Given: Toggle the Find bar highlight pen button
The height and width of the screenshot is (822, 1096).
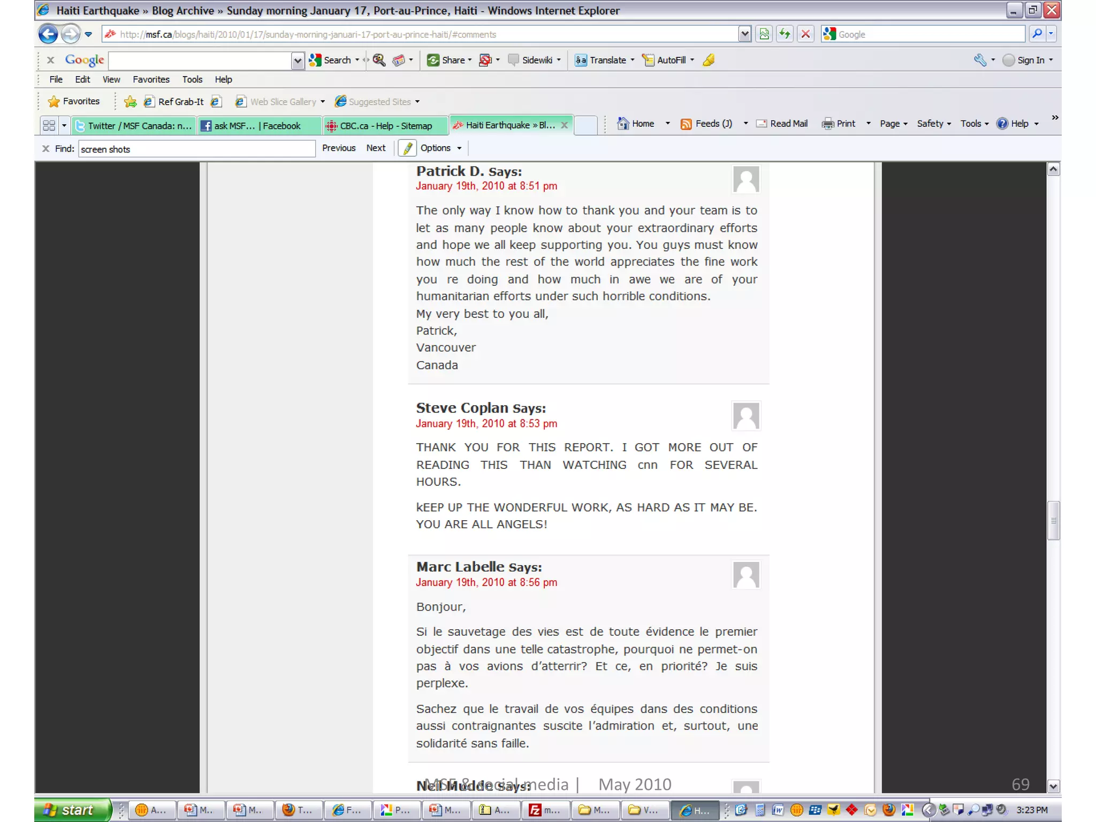Looking at the screenshot, I should pos(407,148).
